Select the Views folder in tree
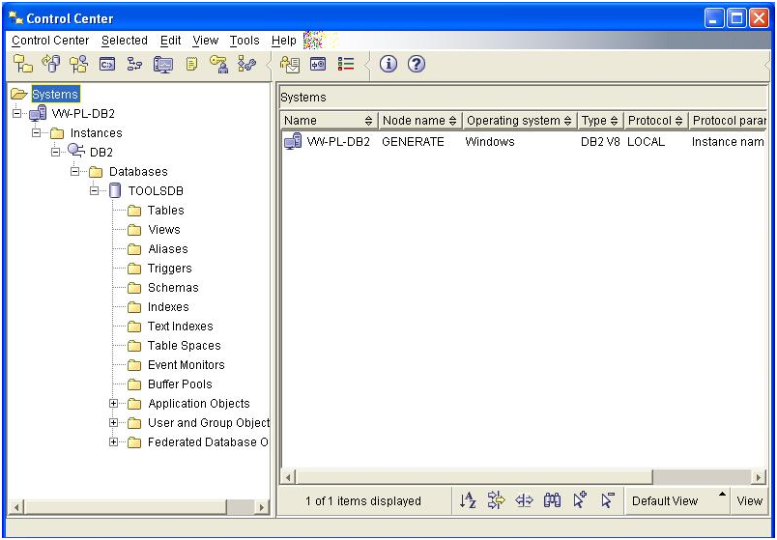Image resolution: width=777 pixels, height=540 pixels. (x=154, y=229)
